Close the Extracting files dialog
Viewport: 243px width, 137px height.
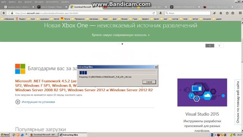(x=156, y=67)
